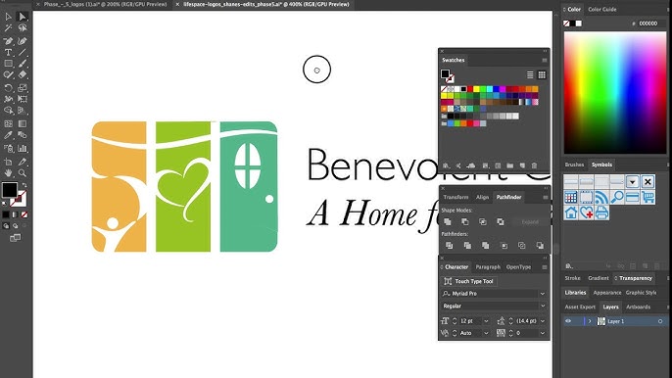This screenshot has height=378, width=672.
Task: Switch to the OpenType tab
Action: click(518, 267)
